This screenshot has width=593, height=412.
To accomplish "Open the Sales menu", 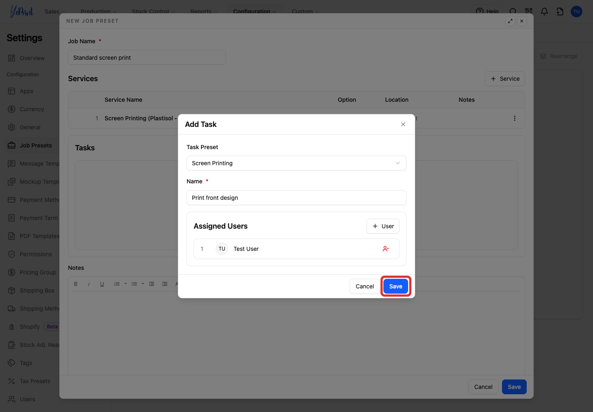I will coord(55,11).
